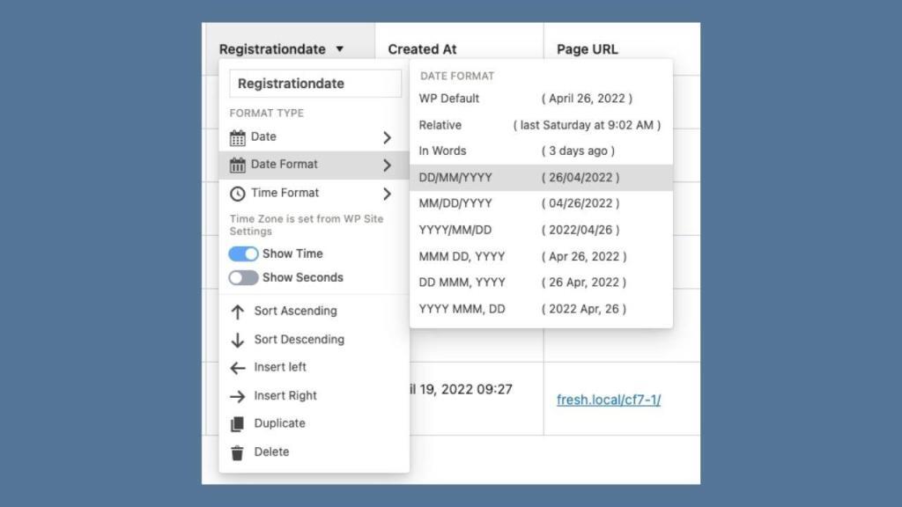This screenshot has height=507, width=902.
Task: Expand the Date submenu chevron
Action: pyautogui.click(x=387, y=137)
